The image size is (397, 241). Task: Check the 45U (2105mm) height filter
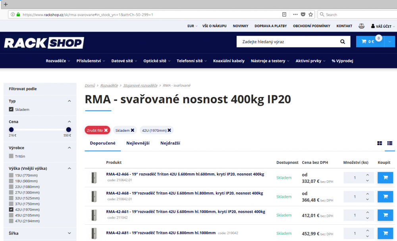click(x=11, y=215)
